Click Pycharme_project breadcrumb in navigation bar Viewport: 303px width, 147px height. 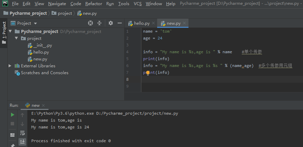coord(25,13)
